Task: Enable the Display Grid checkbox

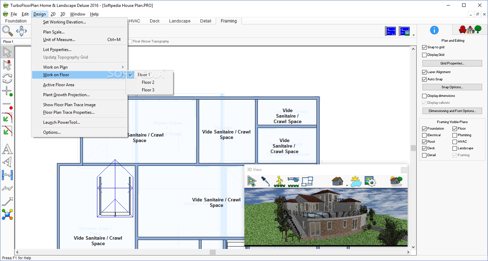Action: [424, 55]
